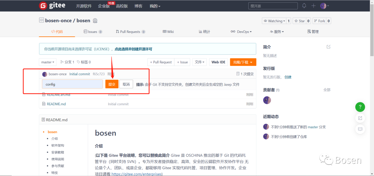Open the notification bell icon

point(304,6)
